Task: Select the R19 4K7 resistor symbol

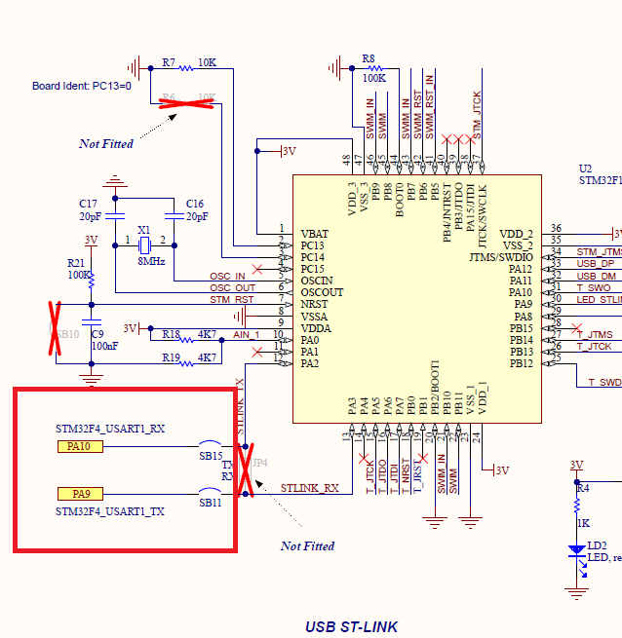Action: click(186, 363)
